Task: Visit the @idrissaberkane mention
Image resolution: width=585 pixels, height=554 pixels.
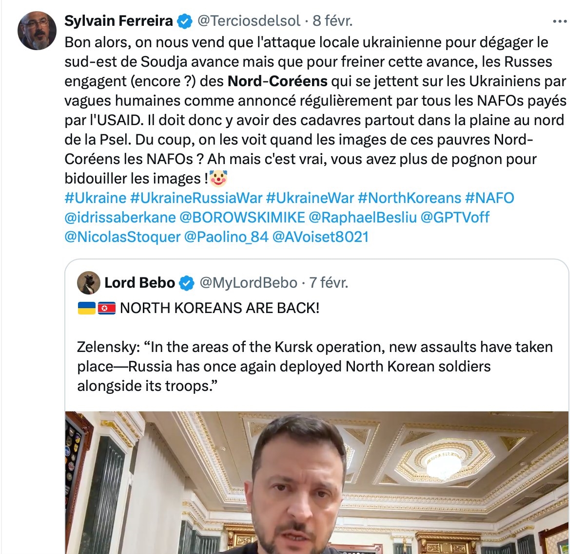Action: coord(120,218)
